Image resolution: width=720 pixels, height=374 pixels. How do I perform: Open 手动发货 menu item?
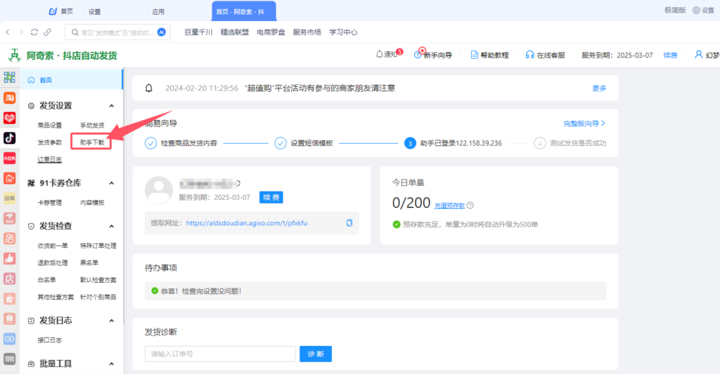click(92, 125)
